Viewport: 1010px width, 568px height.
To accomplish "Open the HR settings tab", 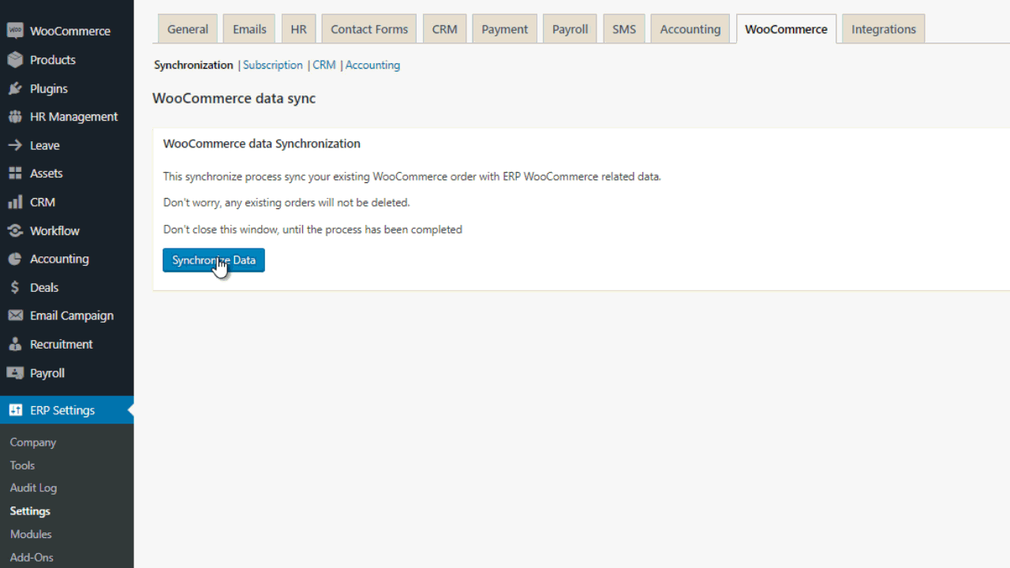I will coord(298,29).
